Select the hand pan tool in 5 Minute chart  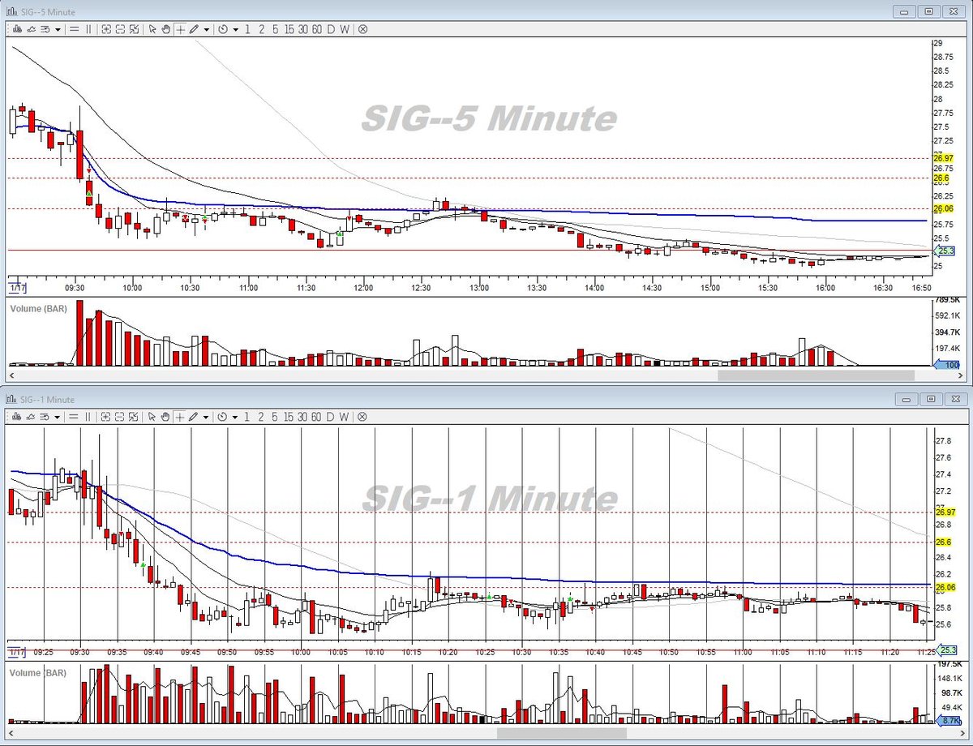(166, 29)
